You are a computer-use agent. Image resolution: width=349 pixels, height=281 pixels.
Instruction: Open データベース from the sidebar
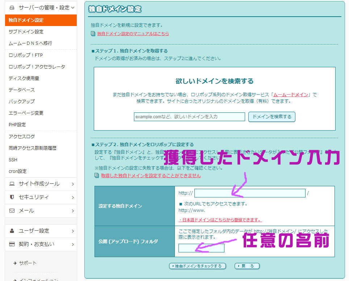point(22,90)
